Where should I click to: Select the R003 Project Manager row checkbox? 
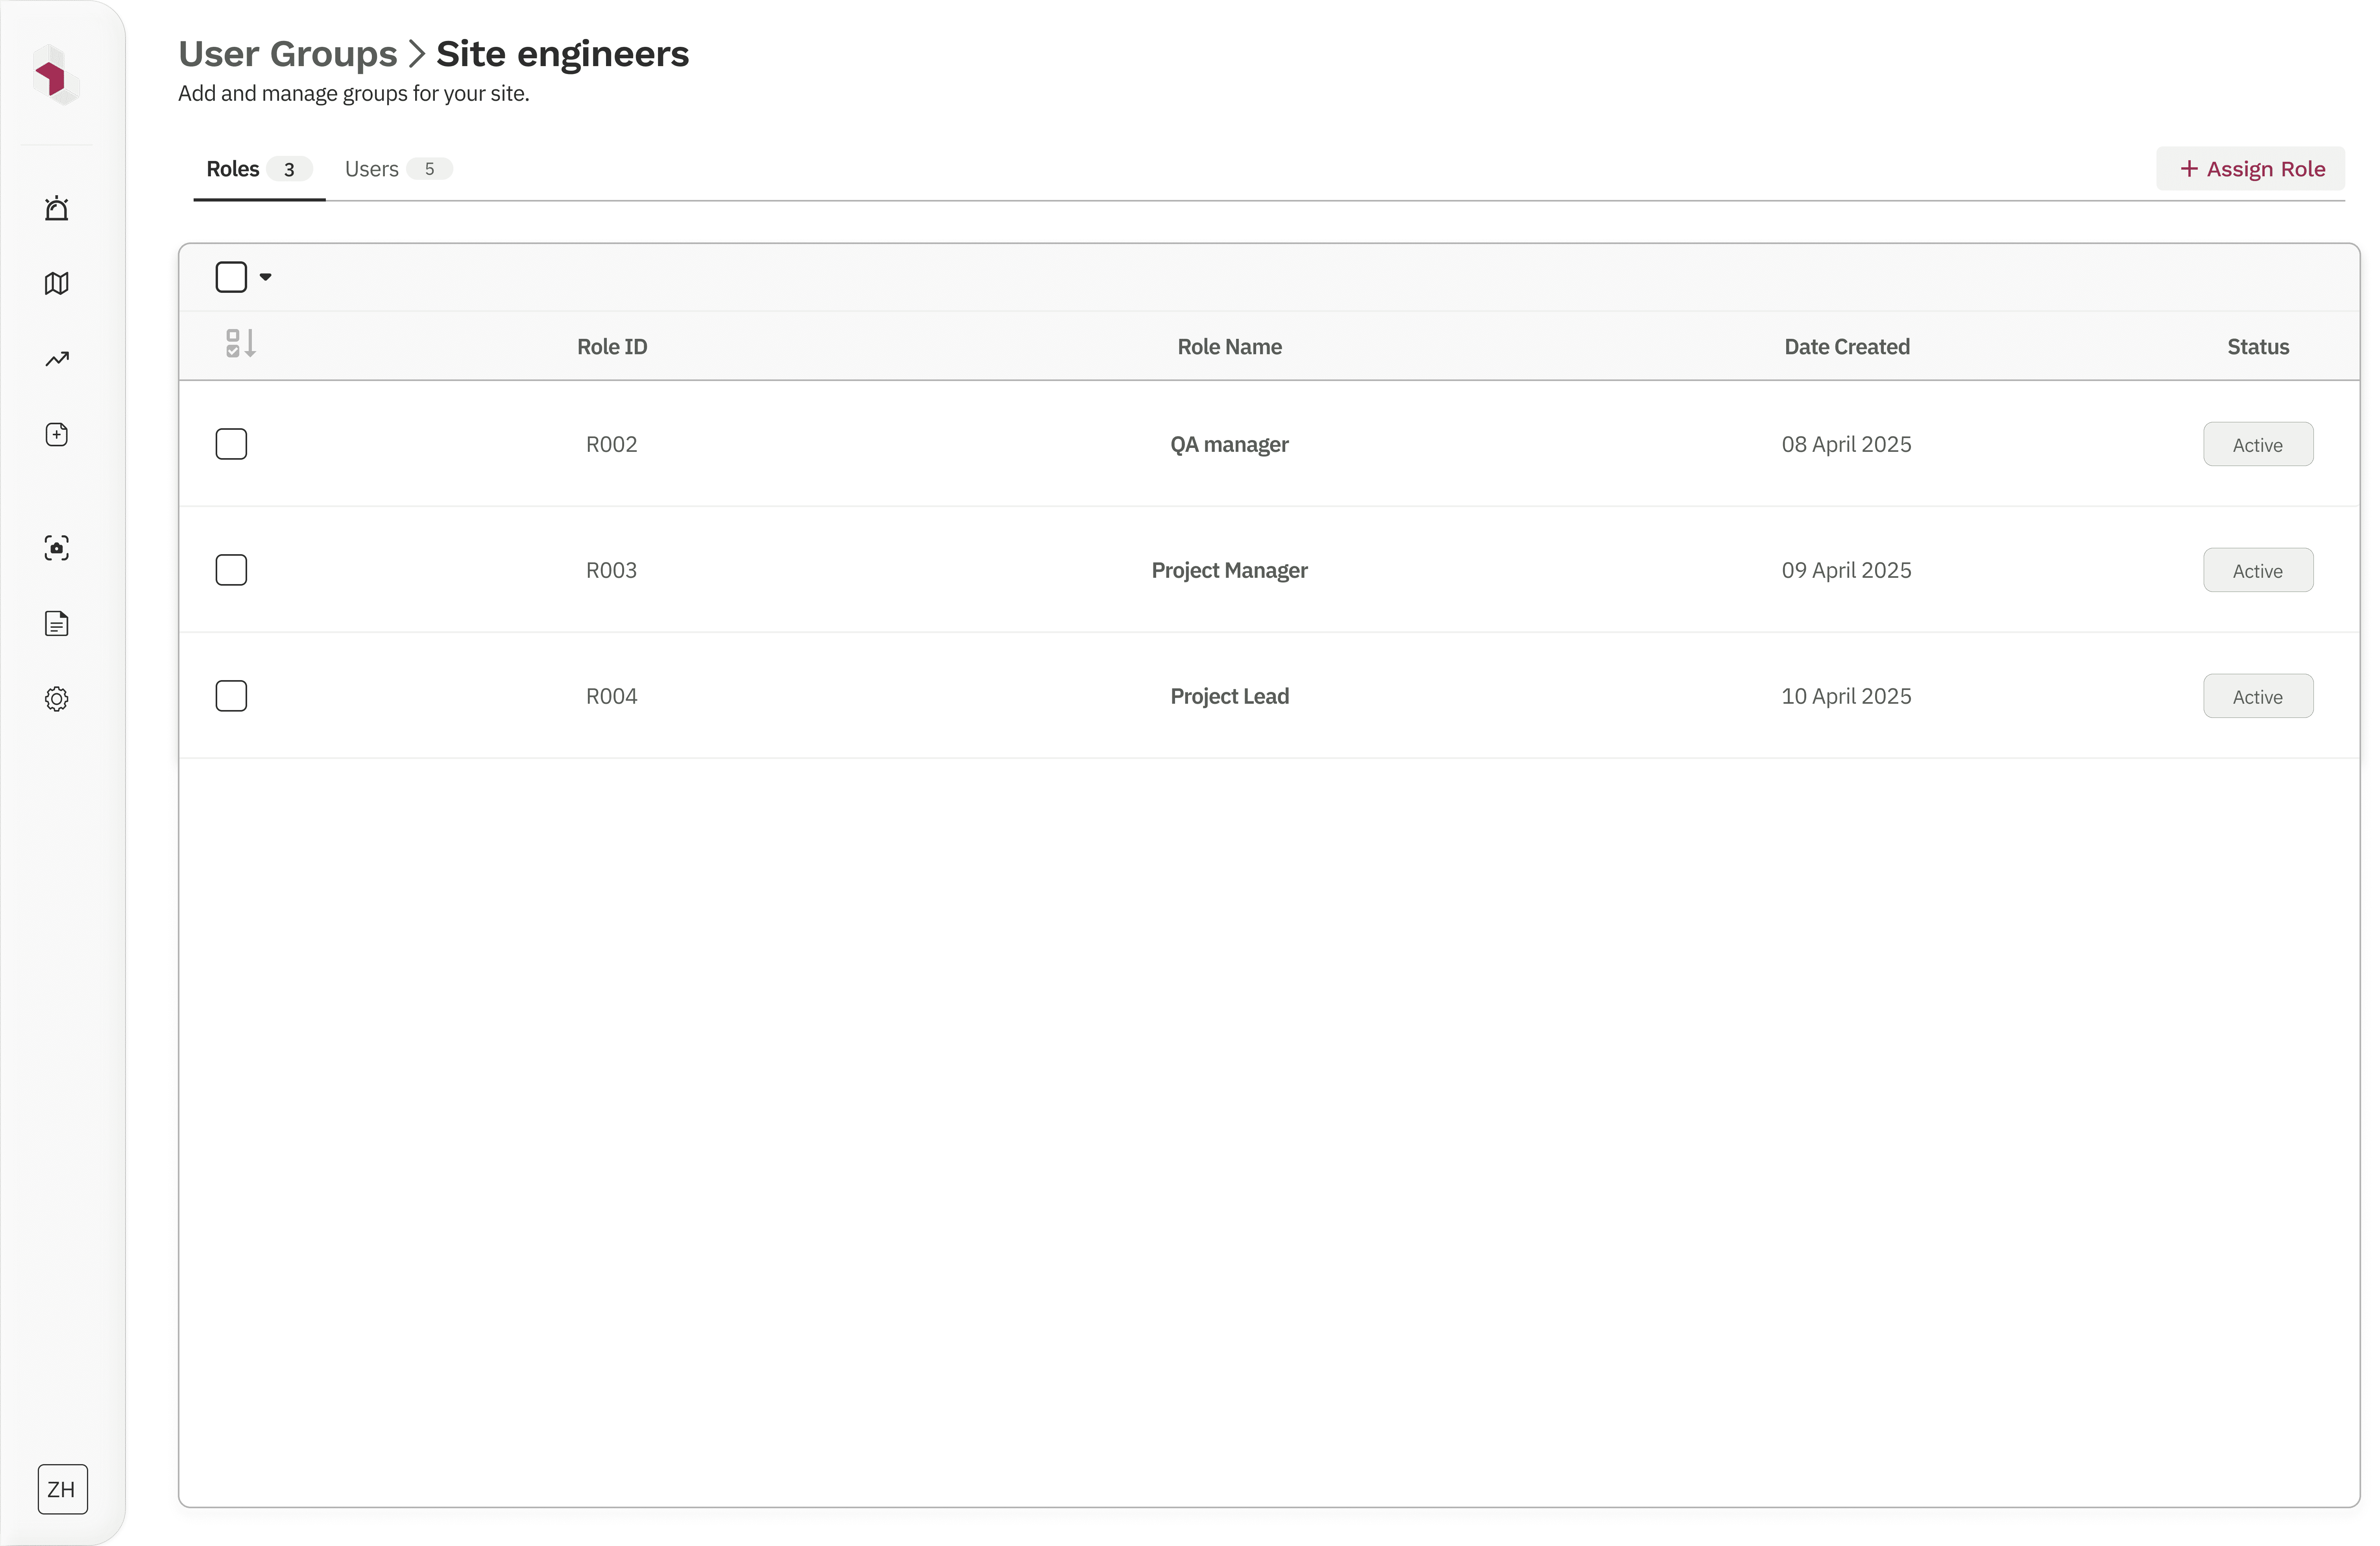pyautogui.click(x=231, y=570)
